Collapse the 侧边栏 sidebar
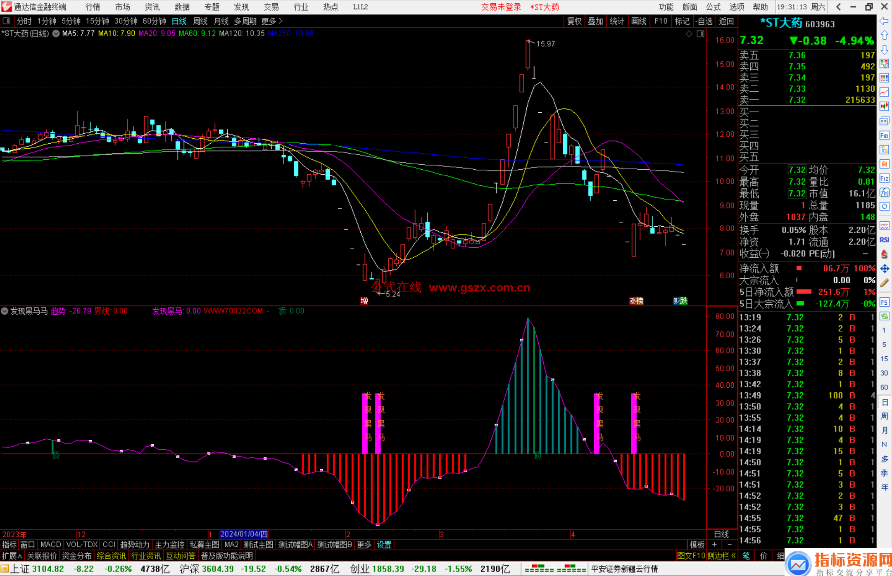This screenshot has width=892, height=576. (x=721, y=556)
